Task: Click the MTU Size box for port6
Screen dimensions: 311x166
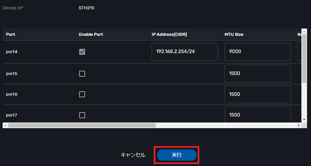Action: pos(257,94)
